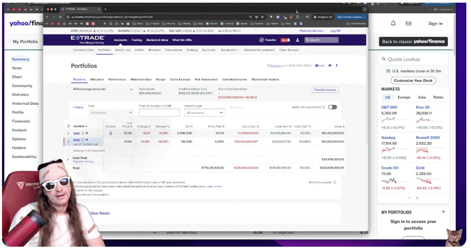This screenshot has height=250, width=471.
Task: Click the flag icon in GME Jun 21 call row
Action: (x=87, y=140)
